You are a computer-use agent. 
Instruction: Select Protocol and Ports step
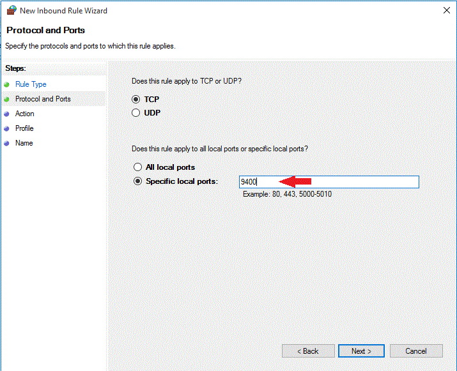click(43, 99)
